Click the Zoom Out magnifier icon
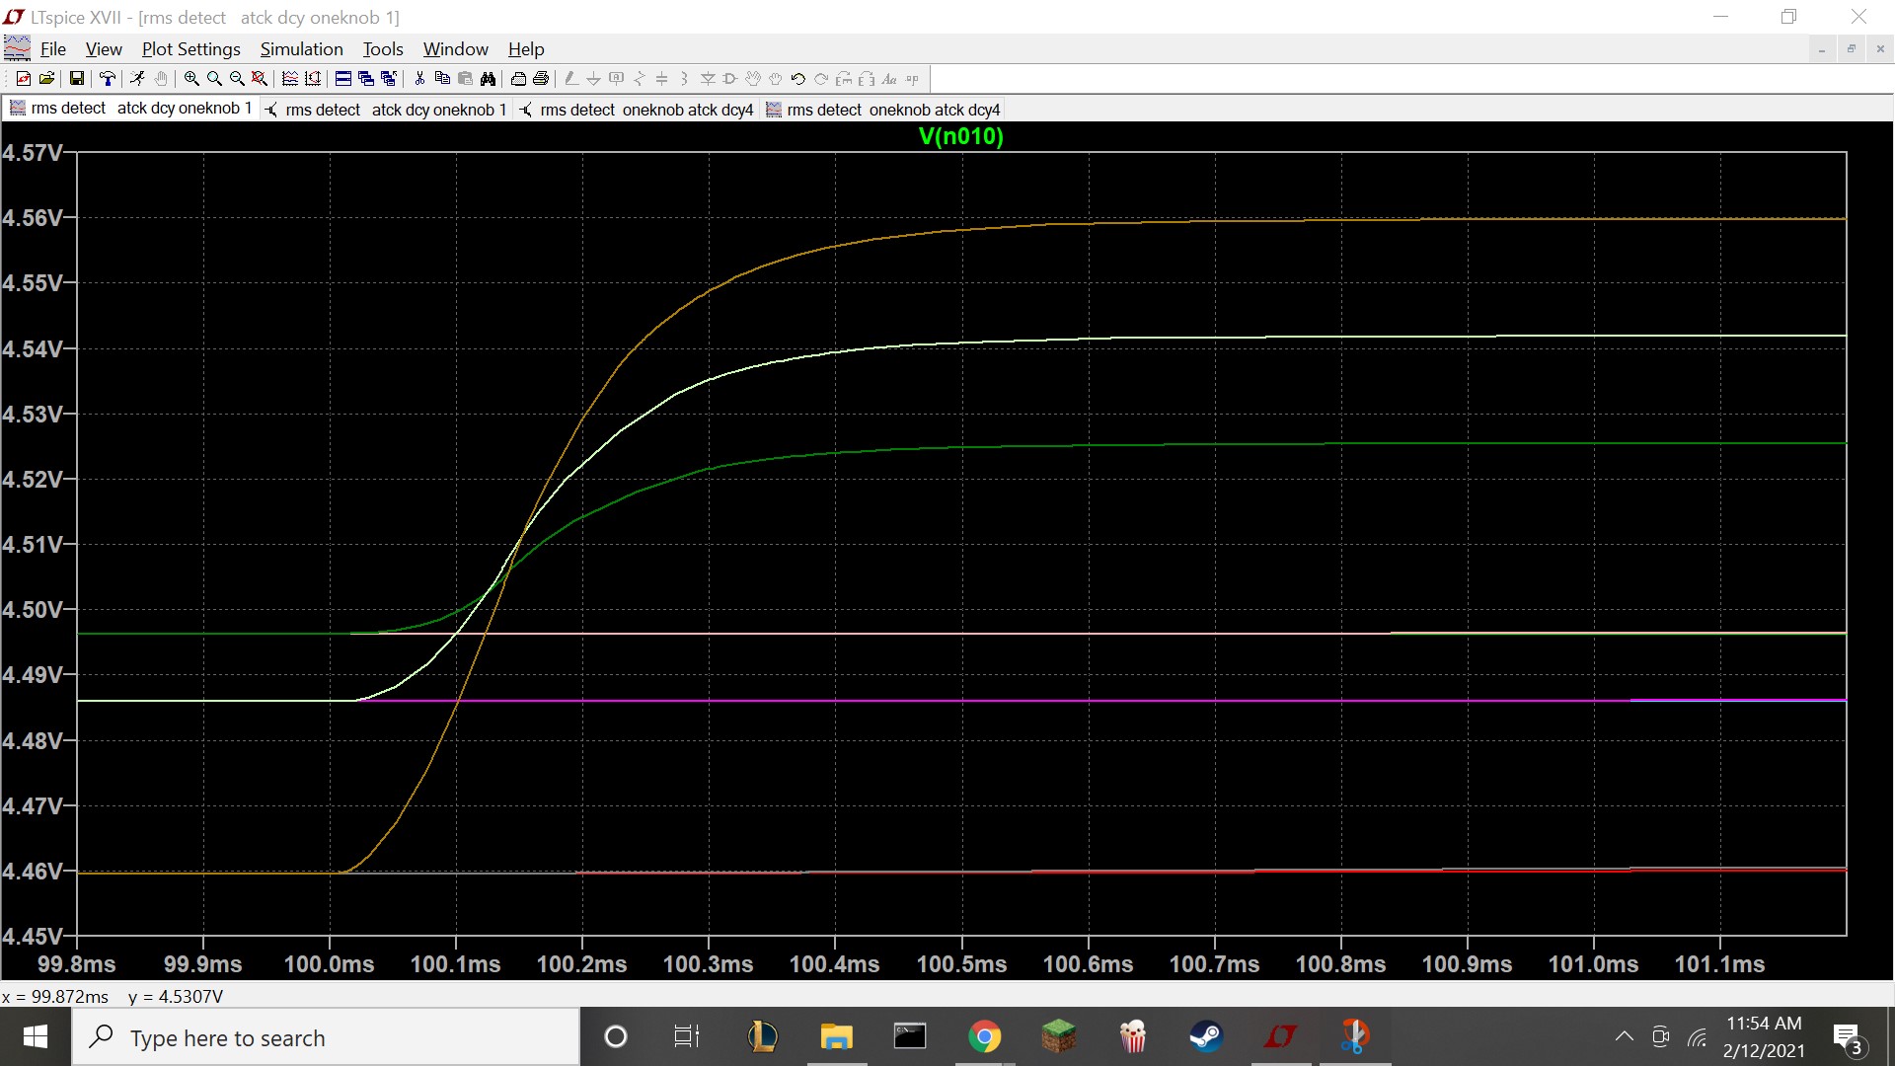This screenshot has width=1895, height=1066. pyautogui.click(x=237, y=79)
